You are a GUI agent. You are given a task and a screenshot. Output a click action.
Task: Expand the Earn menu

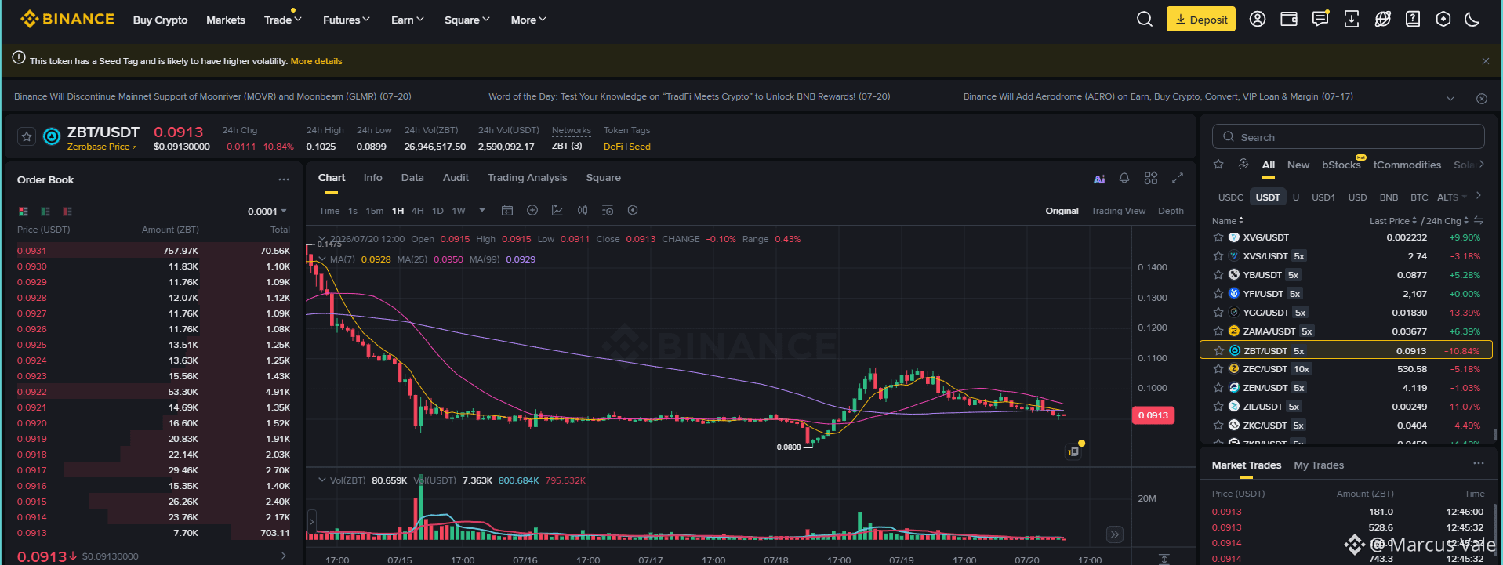(x=407, y=20)
